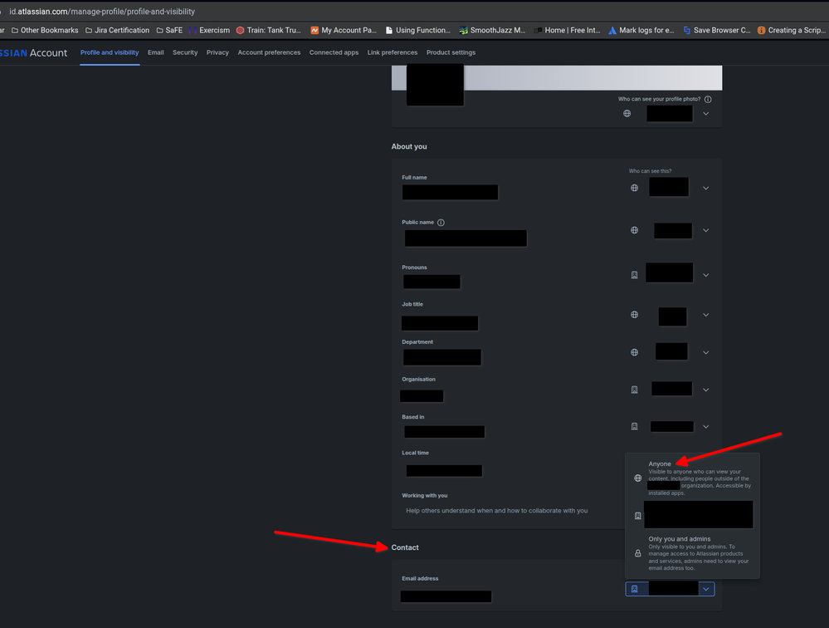Open the Using Function... bookmark
The width and height of the screenshot is (829, 628).
pyautogui.click(x=417, y=30)
